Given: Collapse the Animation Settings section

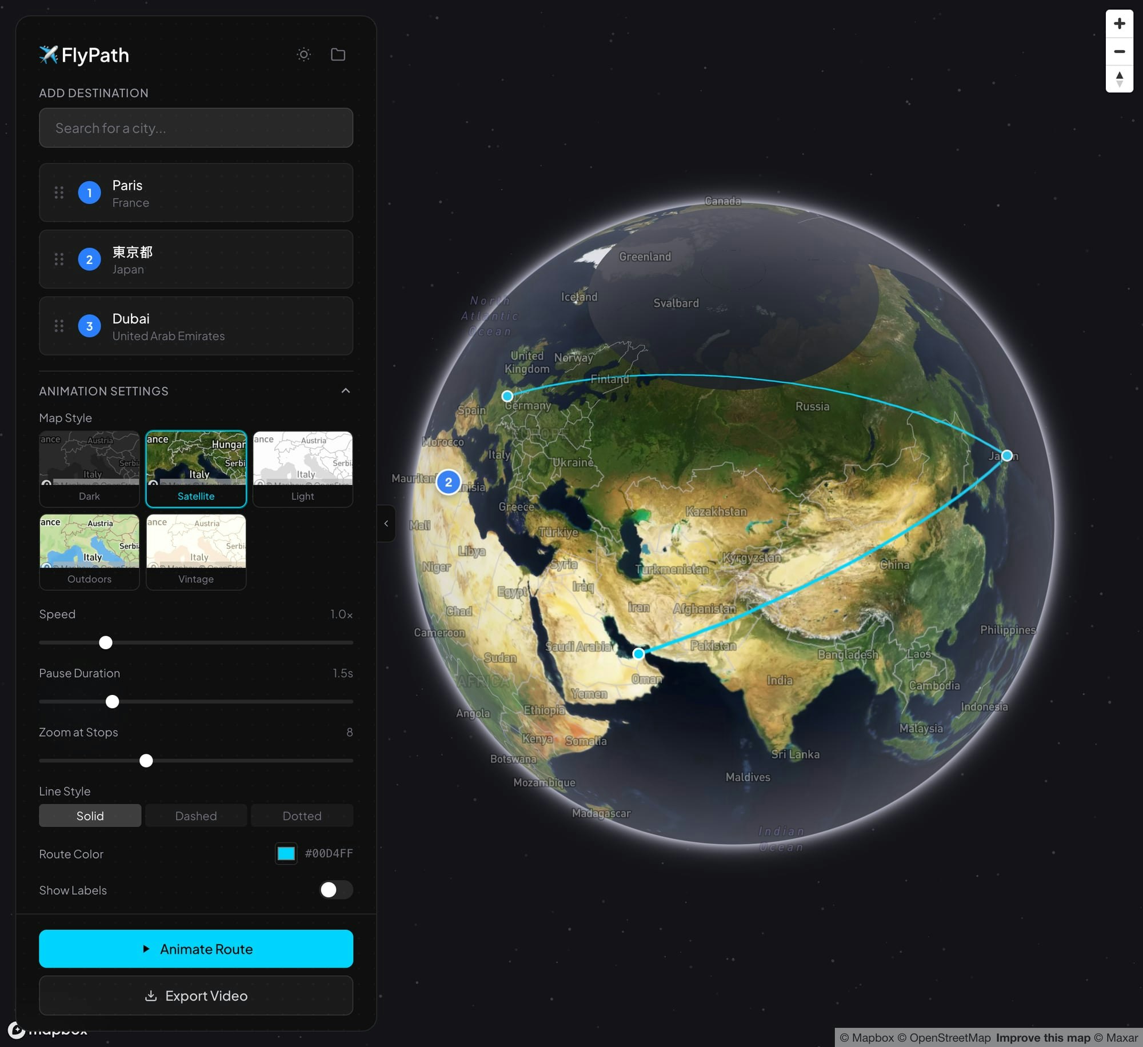Looking at the screenshot, I should [x=345, y=390].
